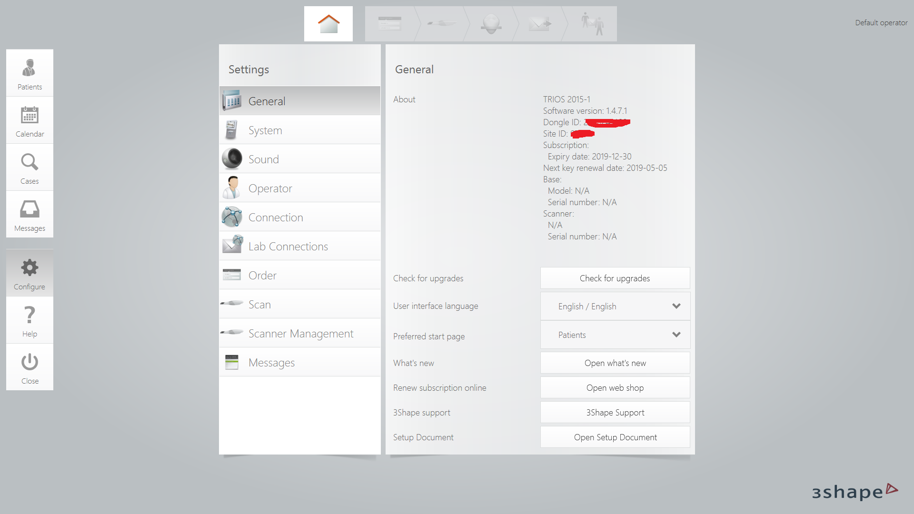Click the Configure gear icon
The width and height of the screenshot is (914, 514).
pyautogui.click(x=30, y=272)
